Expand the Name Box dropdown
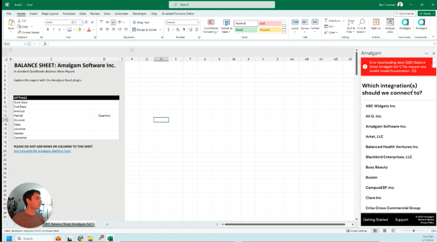The height and width of the screenshot is (242, 437). pos(25,44)
